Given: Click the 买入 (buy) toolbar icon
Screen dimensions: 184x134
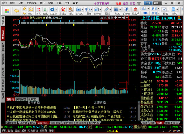Looking at the screenshot, I should click(38, 11).
